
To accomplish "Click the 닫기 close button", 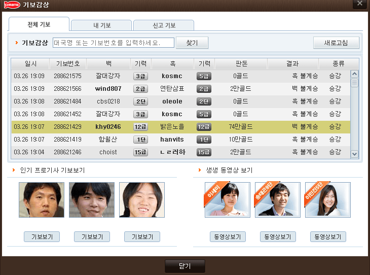I will [185, 266].
